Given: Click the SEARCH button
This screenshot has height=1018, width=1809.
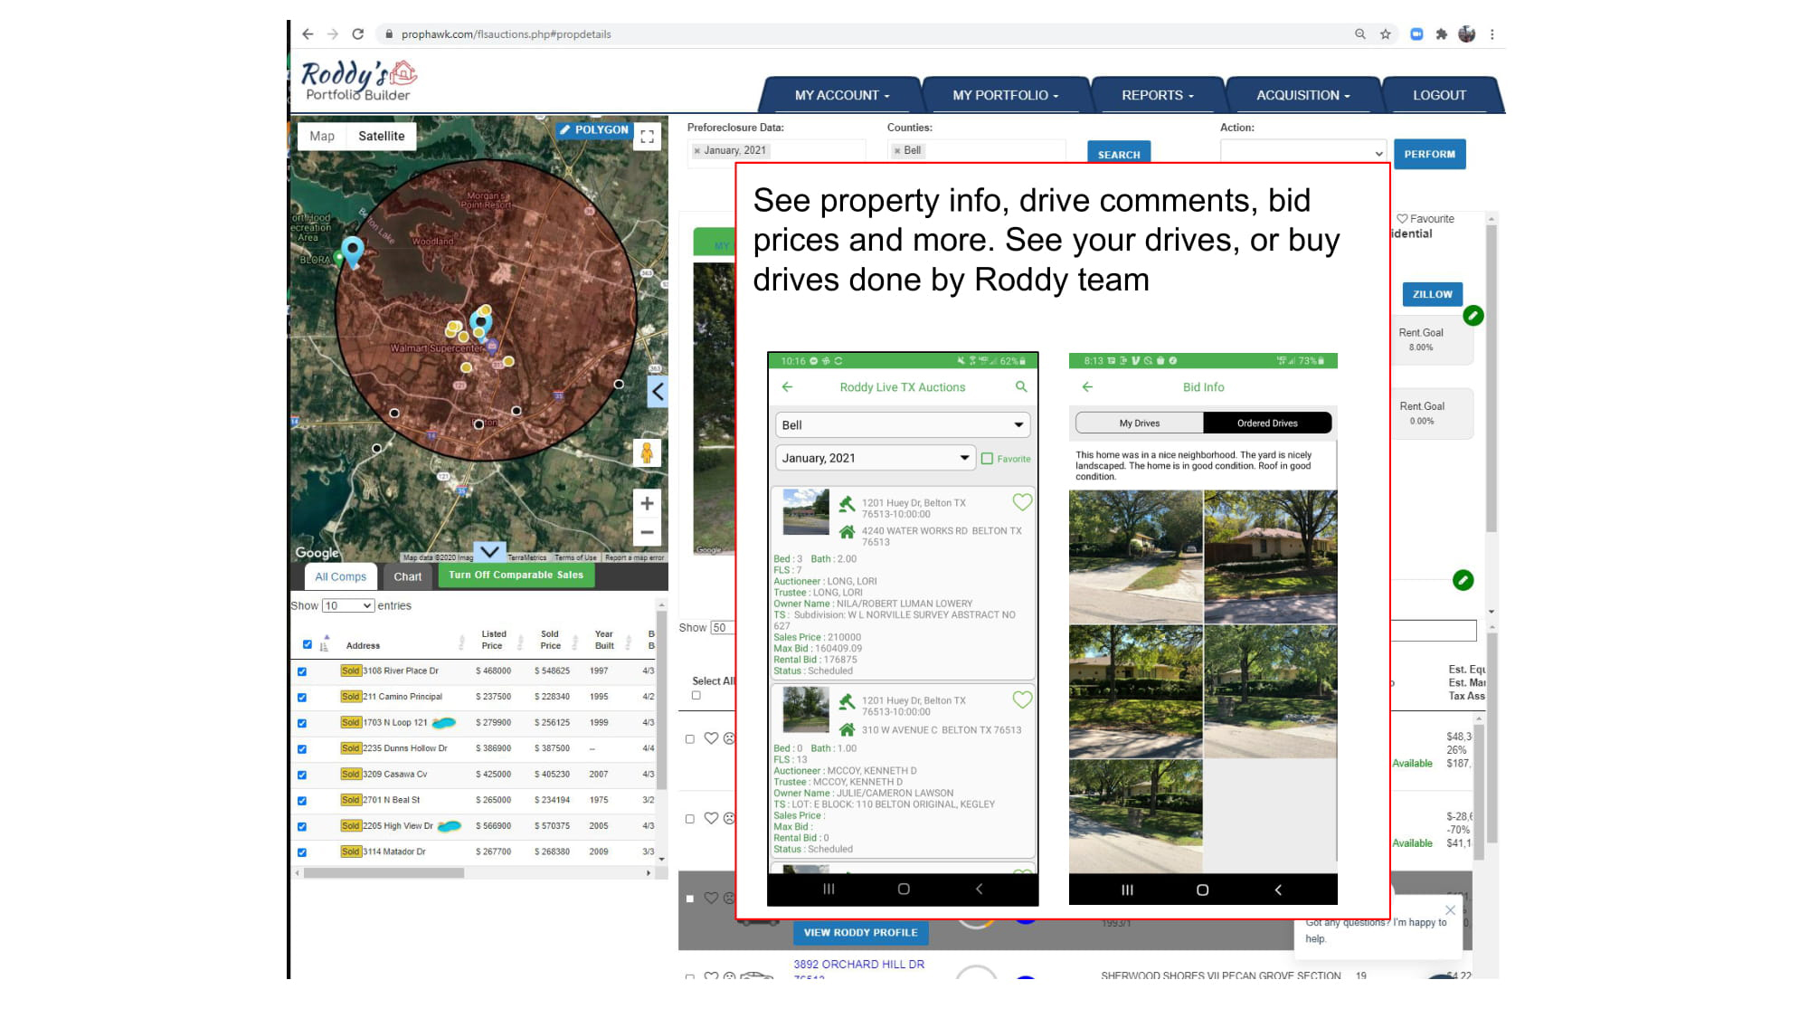Looking at the screenshot, I should (1119, 154).
